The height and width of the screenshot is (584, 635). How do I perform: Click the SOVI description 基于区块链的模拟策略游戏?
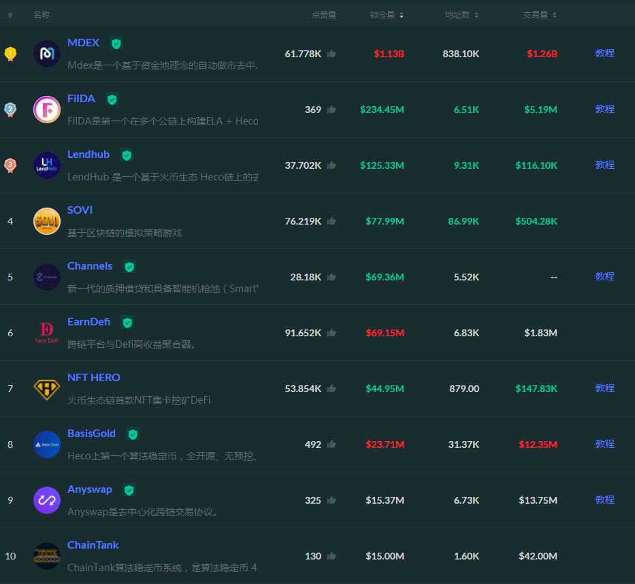[x=125, y=233]
